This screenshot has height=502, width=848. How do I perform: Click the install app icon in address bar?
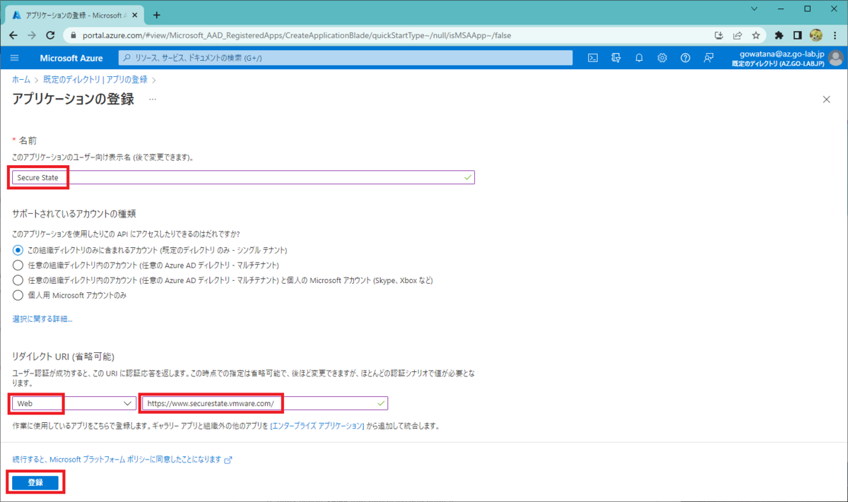click(x=719, y=35)
